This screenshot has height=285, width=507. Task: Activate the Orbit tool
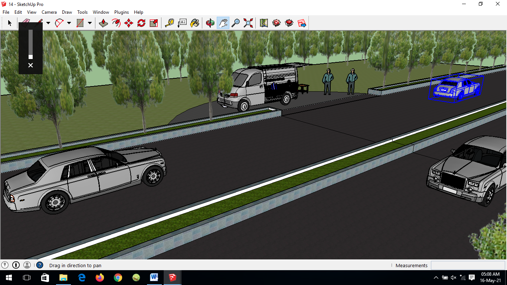210,23
